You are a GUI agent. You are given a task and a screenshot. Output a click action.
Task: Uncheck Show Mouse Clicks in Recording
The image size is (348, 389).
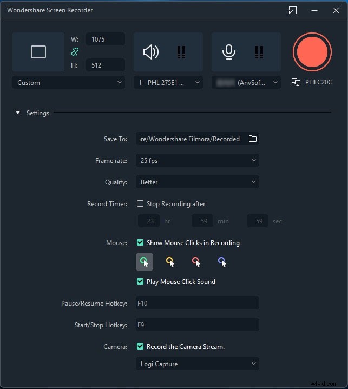click(x=141, y=243)
